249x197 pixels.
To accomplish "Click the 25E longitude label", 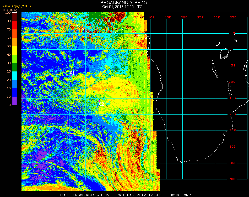I will (x=200, y=17).
